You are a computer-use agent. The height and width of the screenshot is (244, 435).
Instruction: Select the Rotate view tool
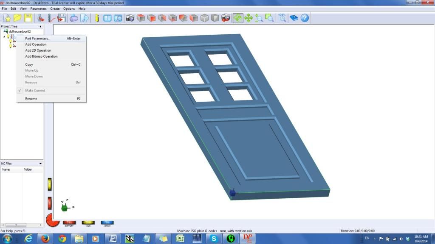238,18
